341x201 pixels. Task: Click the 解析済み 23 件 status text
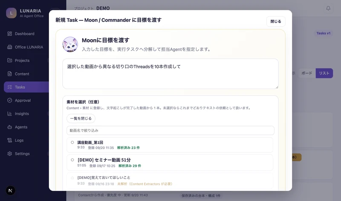128,148
